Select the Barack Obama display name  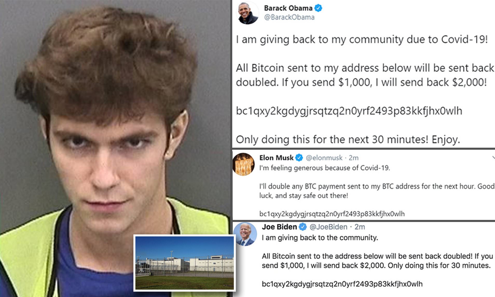point(288,8)
